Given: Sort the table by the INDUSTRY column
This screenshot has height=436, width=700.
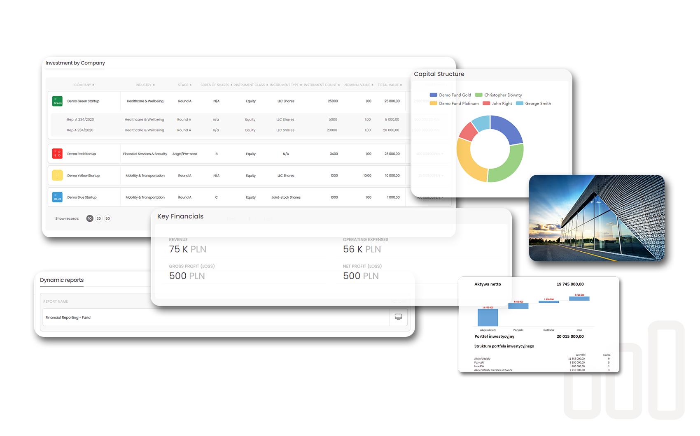Looking at the screenshot, I should point(145,85).
